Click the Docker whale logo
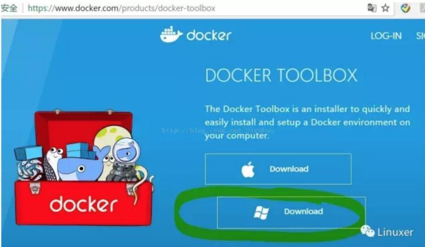 pos(195,35)
